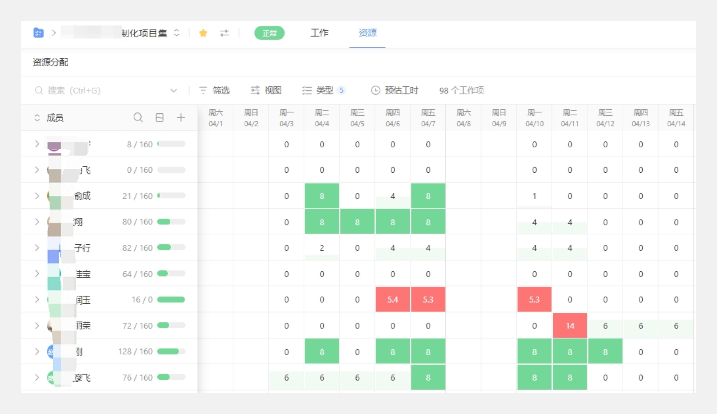717x414 pixels.
Task: Switch to the 工作 tab
Action: click(x=319, y=33)
